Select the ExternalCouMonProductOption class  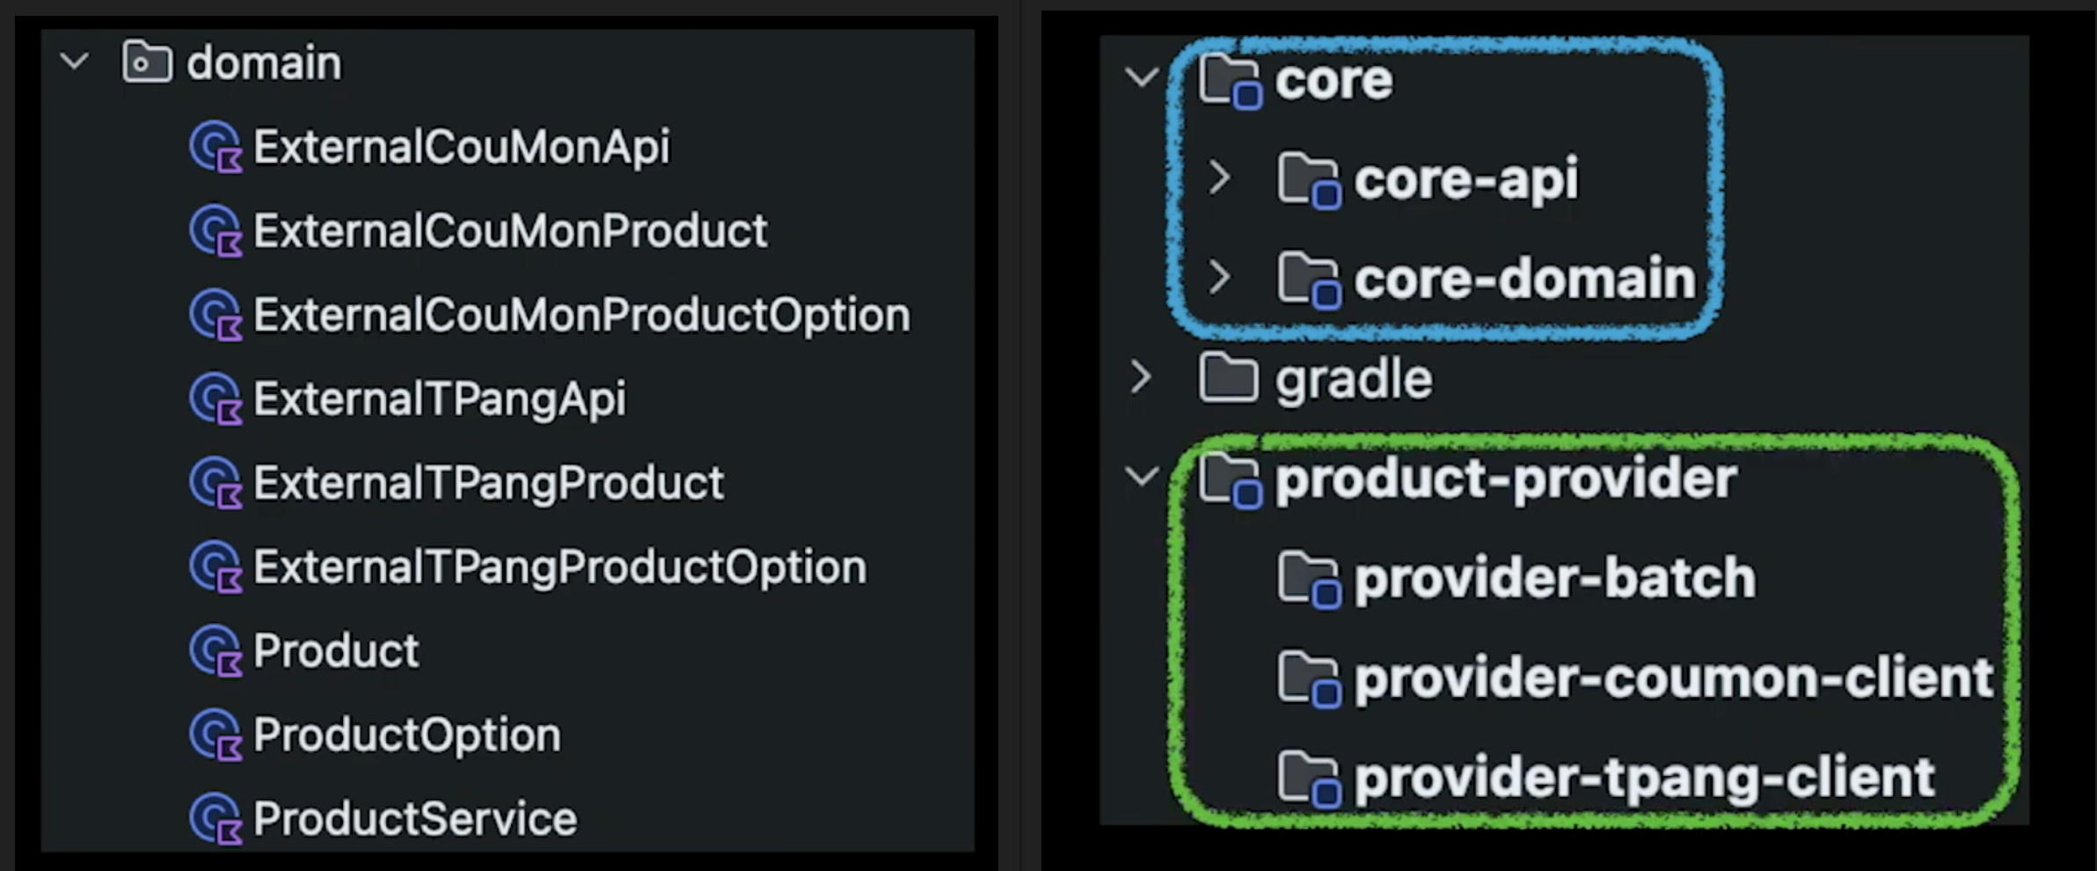581,316
